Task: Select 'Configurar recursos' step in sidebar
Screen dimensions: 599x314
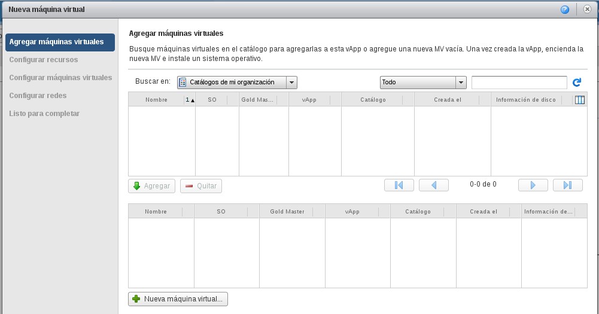Action: coord(44,60)
